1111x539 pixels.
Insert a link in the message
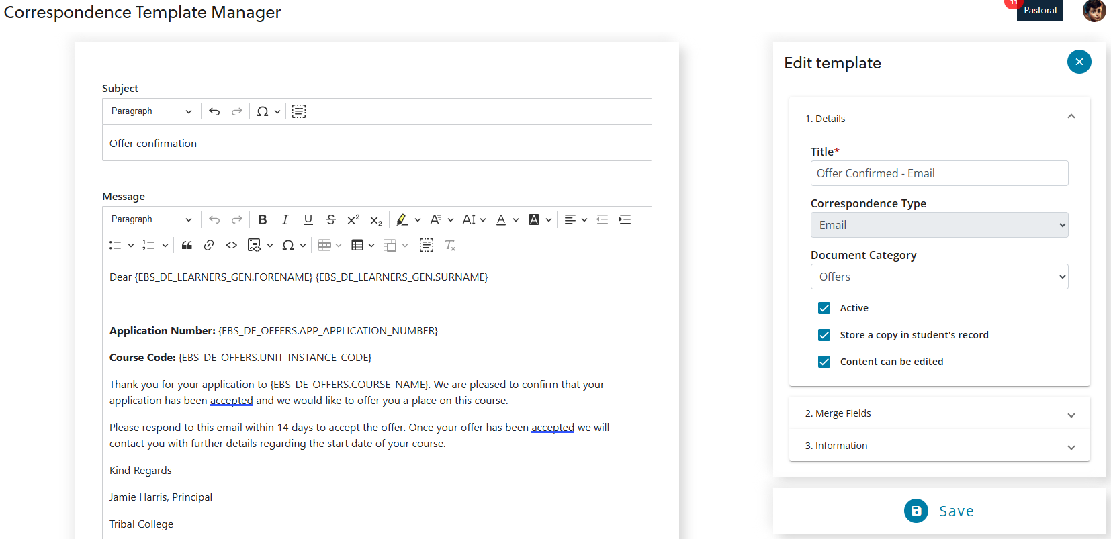(209, 246)
